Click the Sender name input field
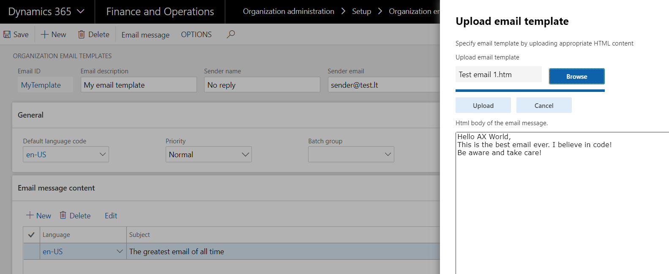The width and height of the screenshot is (669, 274). coord(262,85)
